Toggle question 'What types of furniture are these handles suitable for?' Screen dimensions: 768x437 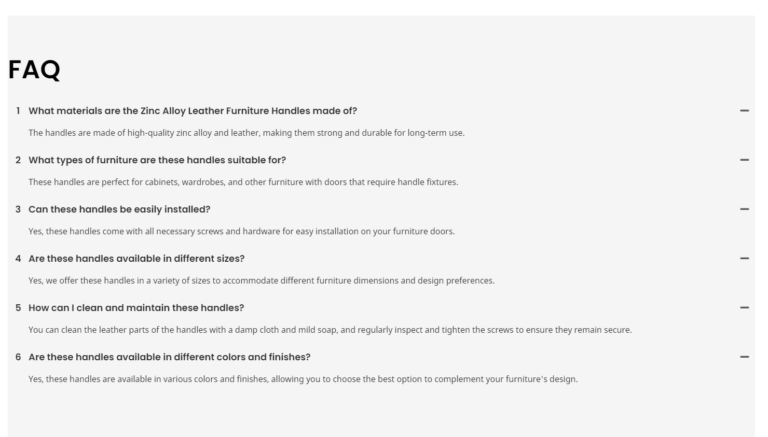click(x=157, y=160)
